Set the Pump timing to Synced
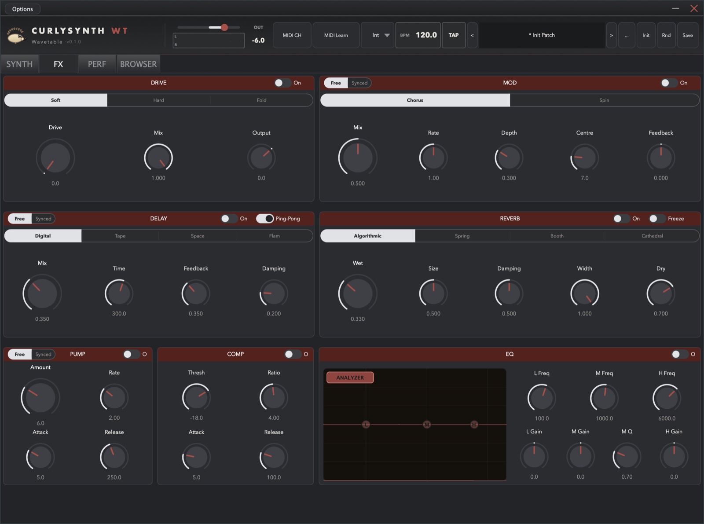 point(44,354)
